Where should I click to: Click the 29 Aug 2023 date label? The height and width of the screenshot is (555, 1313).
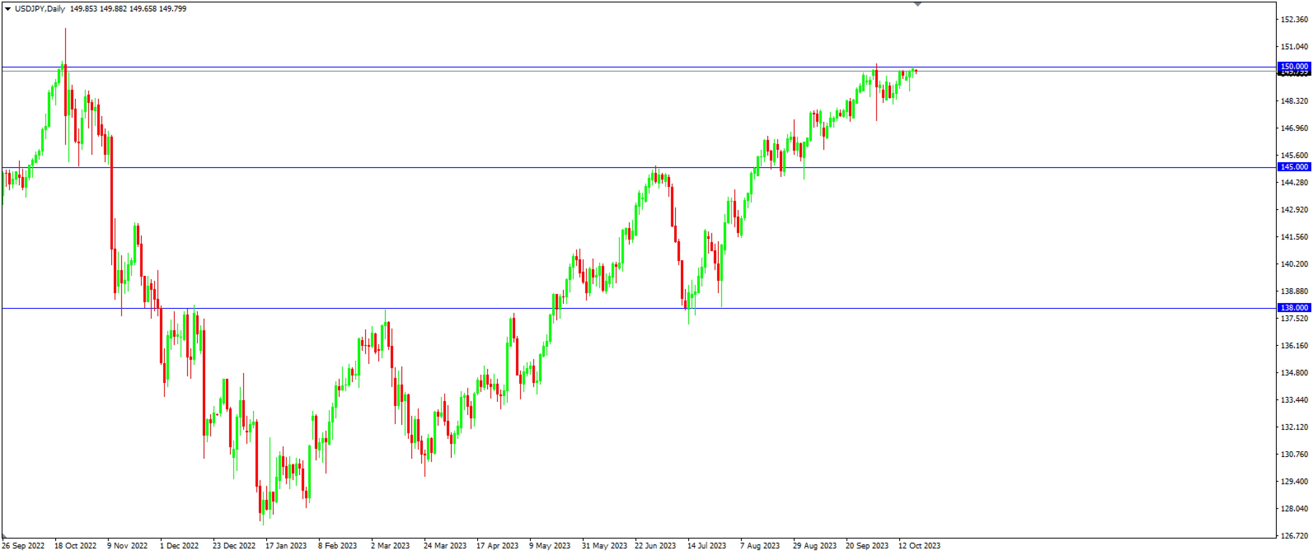pyautogui.click(x=814, y=546)
